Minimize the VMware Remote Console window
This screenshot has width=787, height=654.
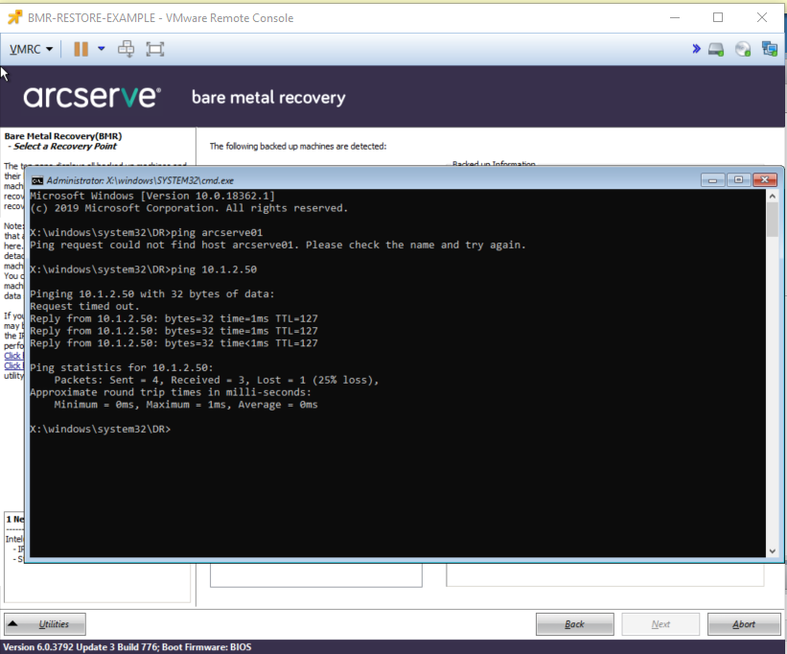675,17
